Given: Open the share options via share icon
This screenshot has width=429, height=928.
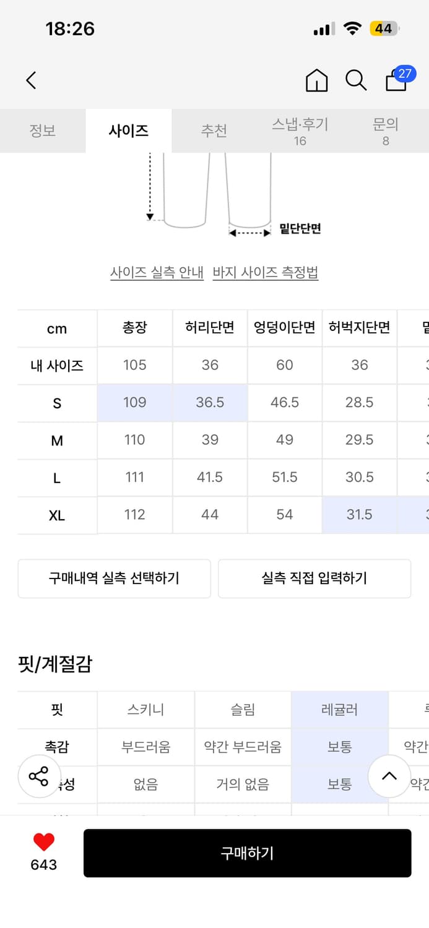Looking at the screenshot, I should click(38, 776).
